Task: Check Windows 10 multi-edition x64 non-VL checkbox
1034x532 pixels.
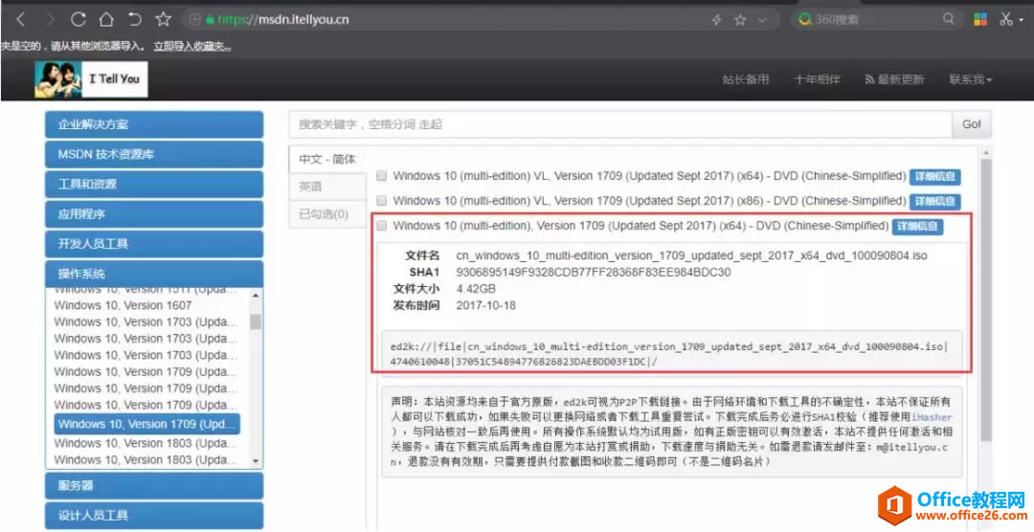Action: 381,226
